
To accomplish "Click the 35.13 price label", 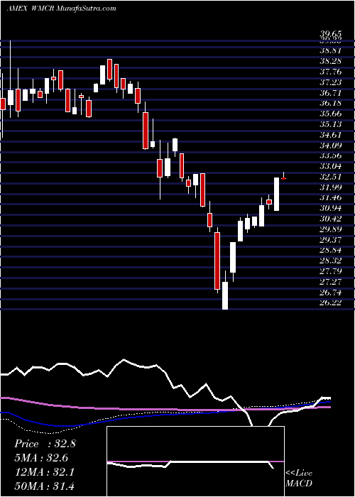I will point(330,124).
